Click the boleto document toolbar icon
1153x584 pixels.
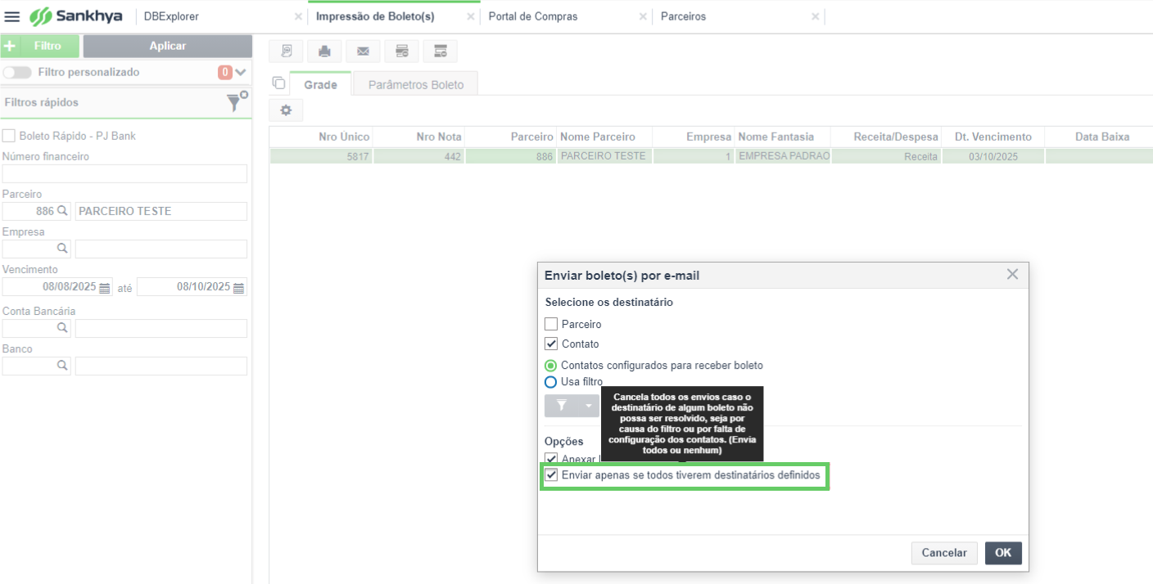pyautogui.click(x=286, y=51)
